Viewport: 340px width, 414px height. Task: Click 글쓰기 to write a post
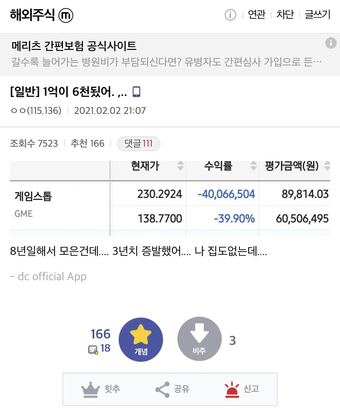click(x=317, y=15)
